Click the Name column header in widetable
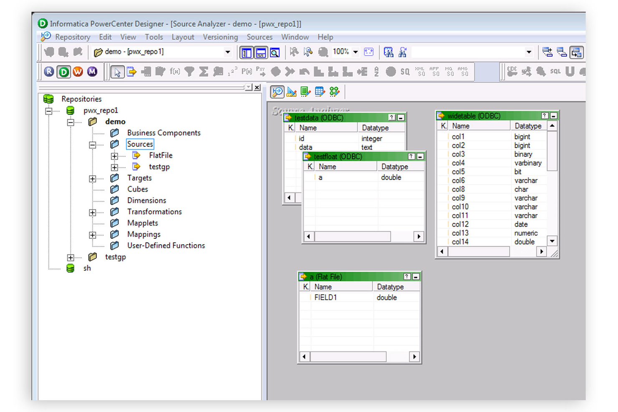 click(x=479, y=126)
